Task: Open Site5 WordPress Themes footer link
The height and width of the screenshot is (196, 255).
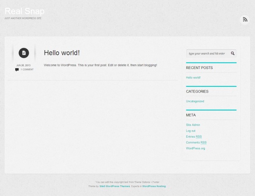Action: click(x=114, y=186)
